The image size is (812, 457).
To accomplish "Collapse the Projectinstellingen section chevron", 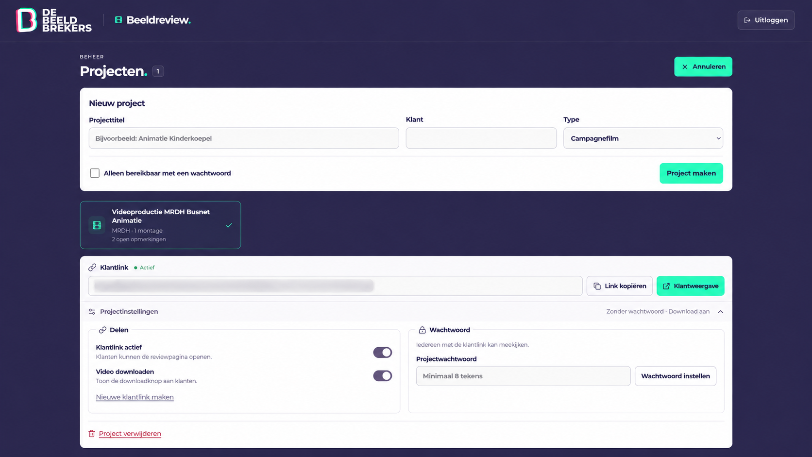I will (721, 312).
